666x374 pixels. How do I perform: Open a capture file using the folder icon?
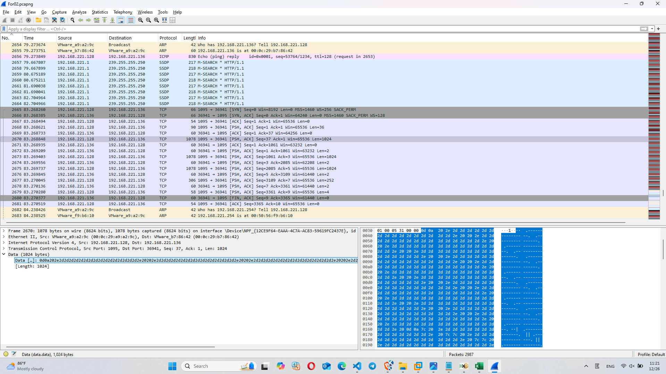click(38, 20)
